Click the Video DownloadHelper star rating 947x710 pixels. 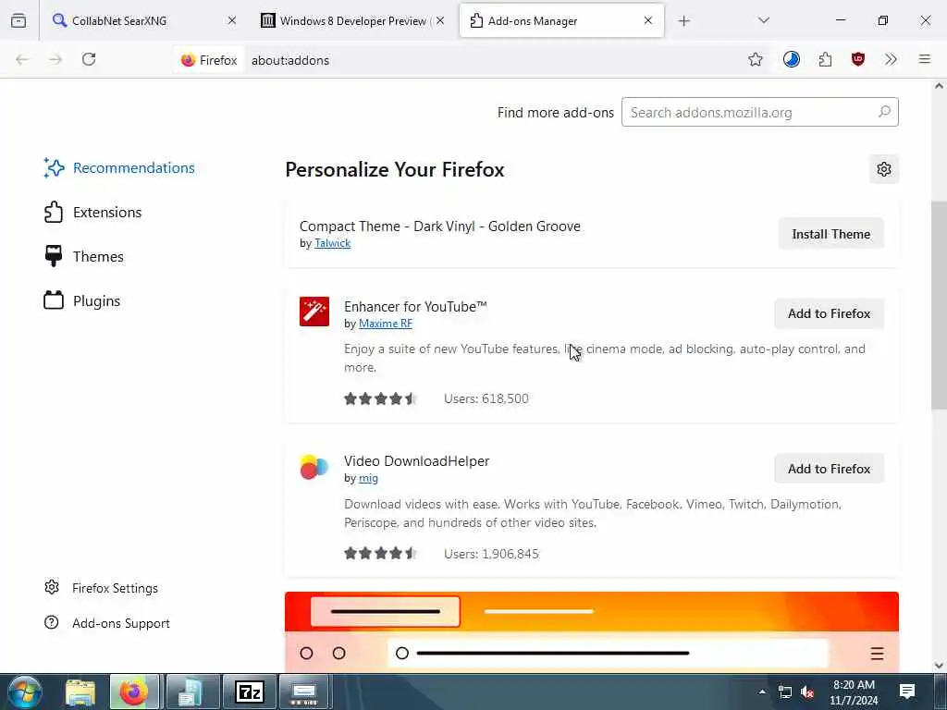pyautogui.click(x=380, y=554)
